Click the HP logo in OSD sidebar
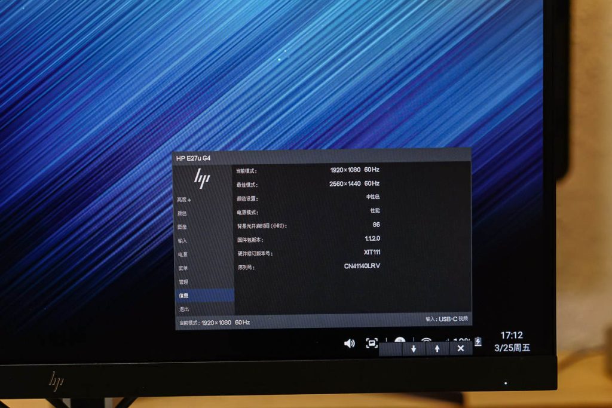Viewport: 612px width, 408px height. pos(202,179)
